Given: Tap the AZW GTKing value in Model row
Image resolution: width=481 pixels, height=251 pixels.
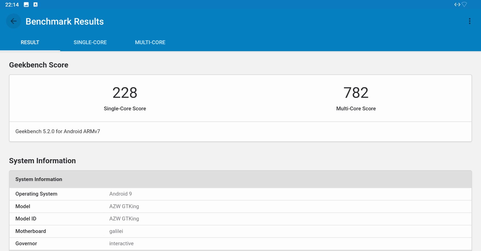Looking at the screenshot, I should click(x=124, y=207).
